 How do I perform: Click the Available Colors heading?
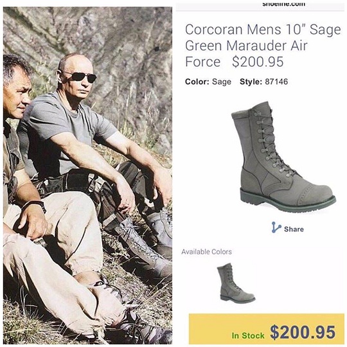[206, 252]
